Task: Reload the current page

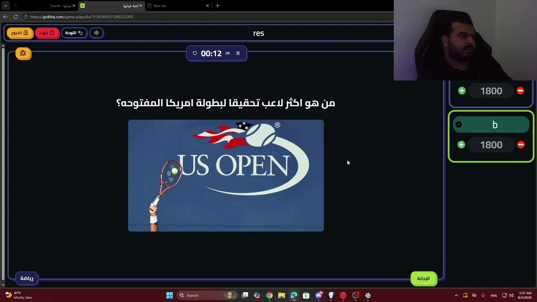Action: tap(16, 17)
